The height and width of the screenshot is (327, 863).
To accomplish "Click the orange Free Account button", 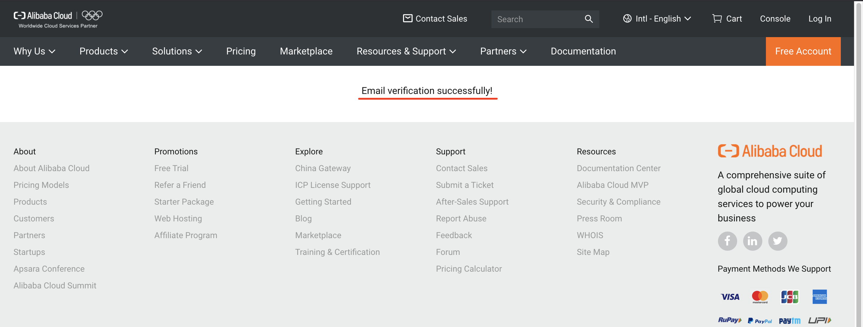I will (803, 51).
